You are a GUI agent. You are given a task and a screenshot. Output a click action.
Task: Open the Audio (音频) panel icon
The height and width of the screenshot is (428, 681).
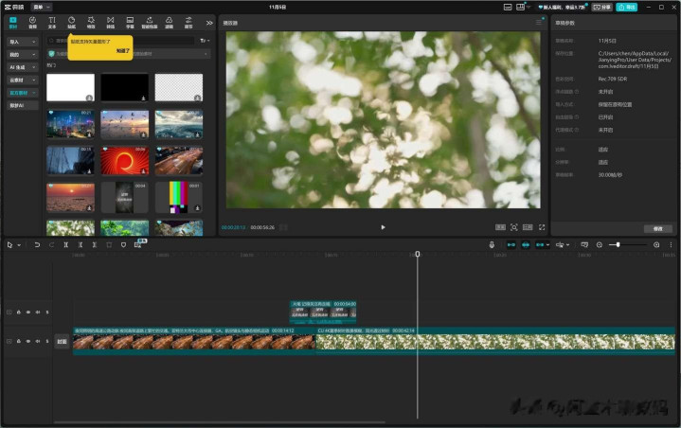(32, 22)
